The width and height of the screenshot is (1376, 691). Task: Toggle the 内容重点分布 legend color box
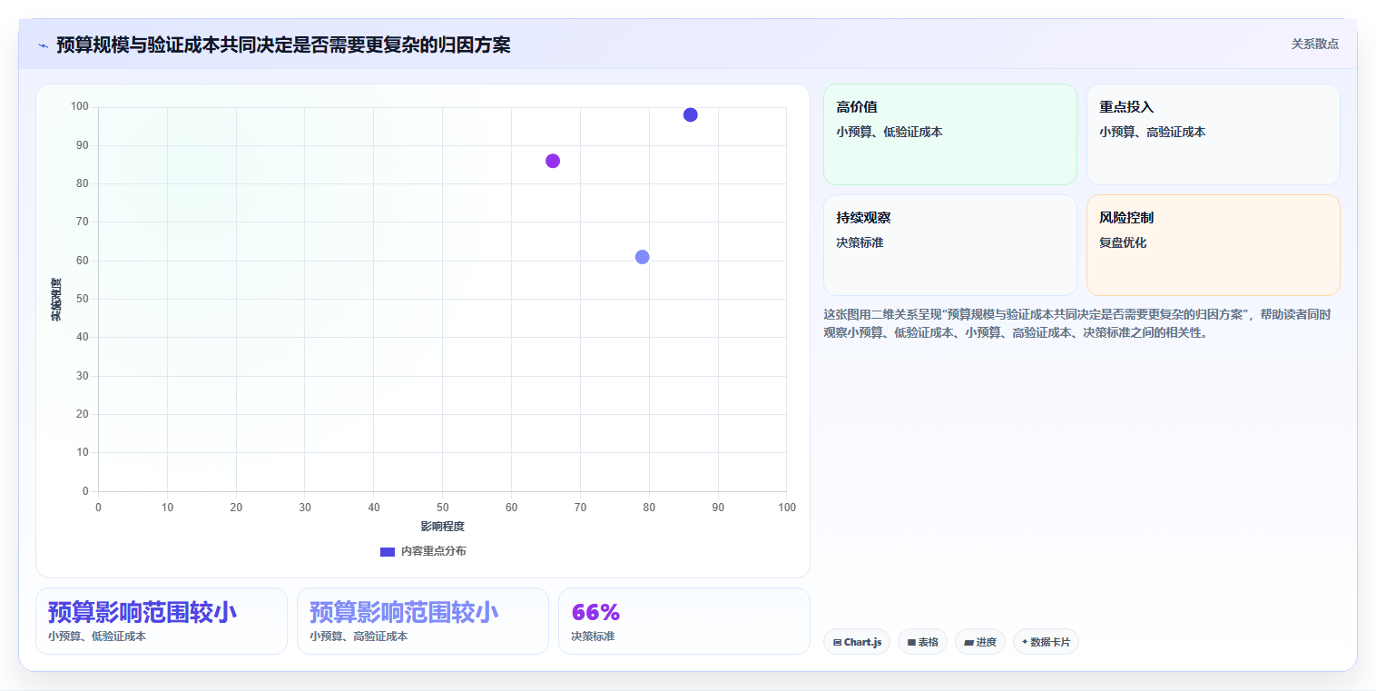(x=388, y=551)
